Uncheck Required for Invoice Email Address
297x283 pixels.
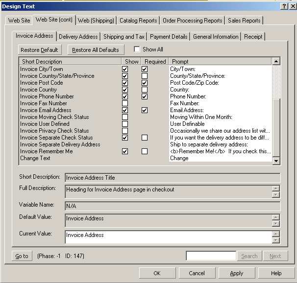tap(145, 110)
